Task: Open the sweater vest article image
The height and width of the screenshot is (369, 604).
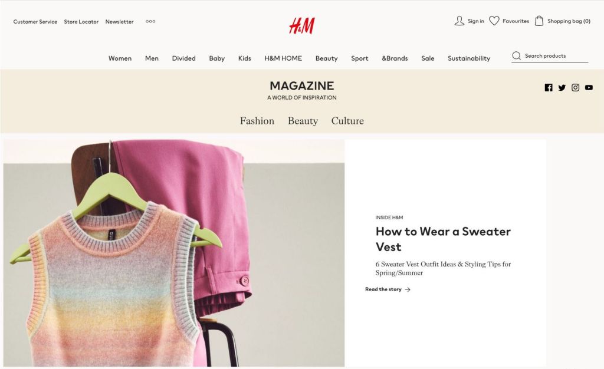Action: coord(174,253)
